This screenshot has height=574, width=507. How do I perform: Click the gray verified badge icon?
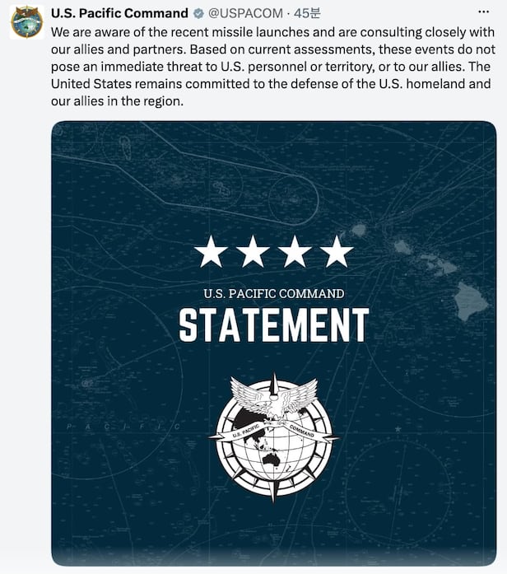click(198, 14)
